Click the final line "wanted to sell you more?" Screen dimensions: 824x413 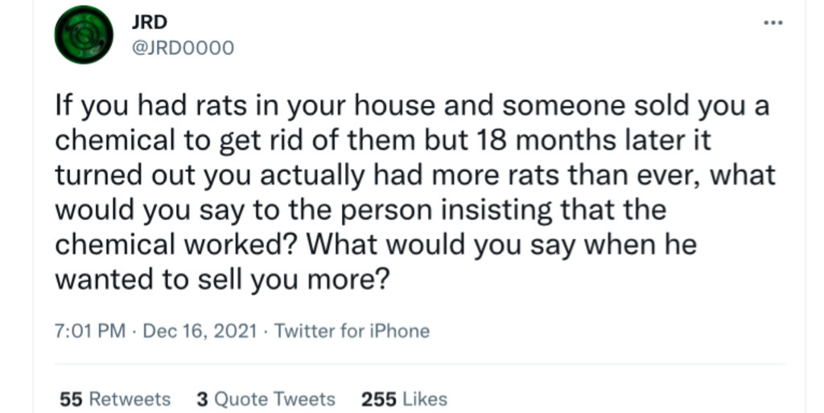pos(222,279)
